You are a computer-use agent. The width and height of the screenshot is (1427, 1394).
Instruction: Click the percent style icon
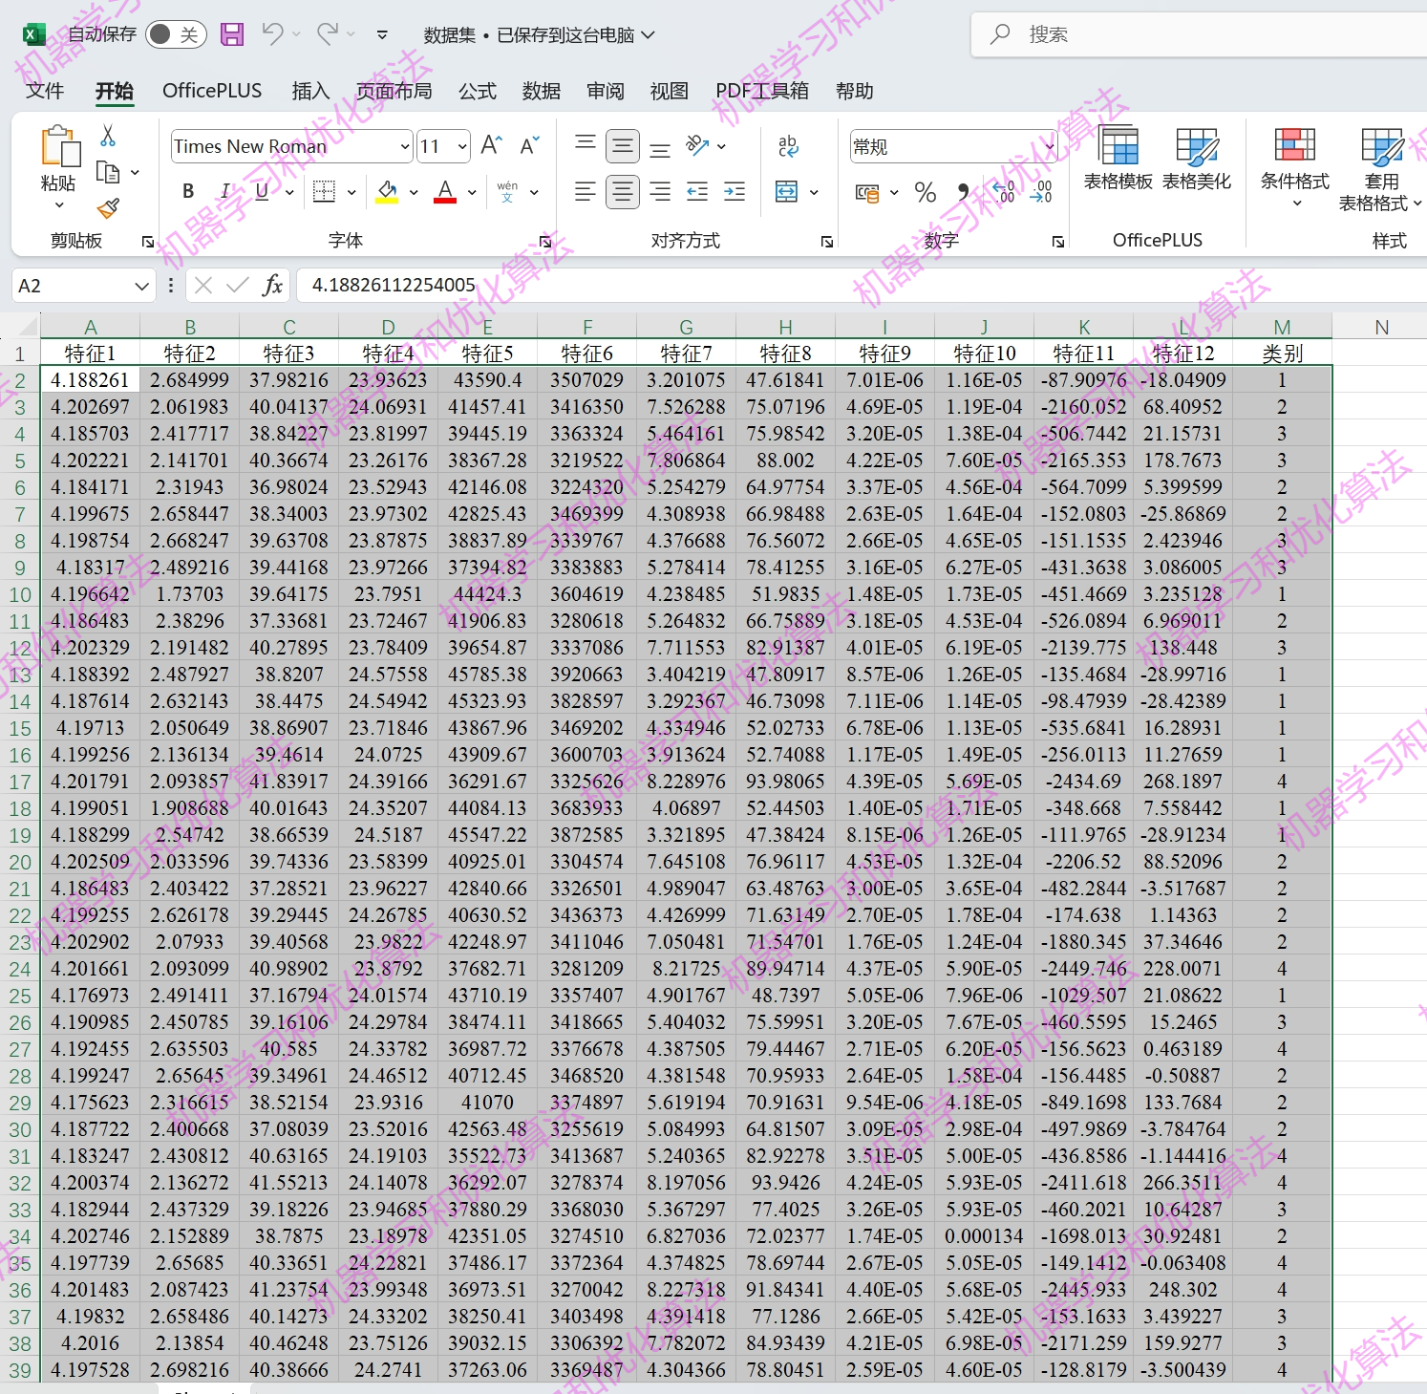(924, 192)
